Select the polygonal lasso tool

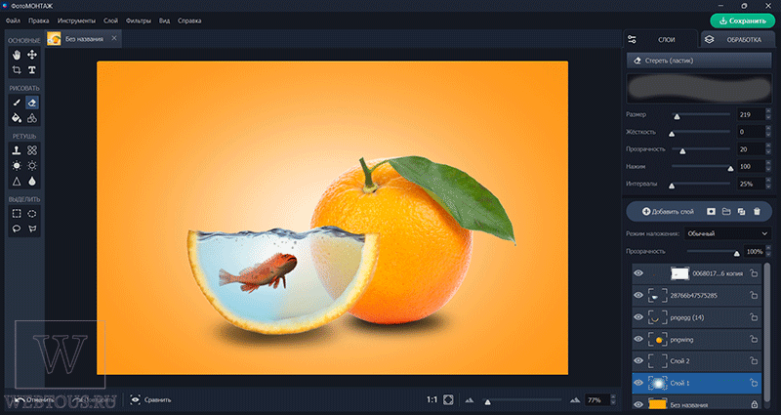coord(32,228)
